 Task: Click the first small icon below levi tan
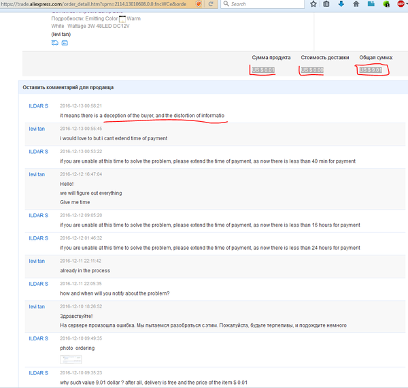(55, 43)
